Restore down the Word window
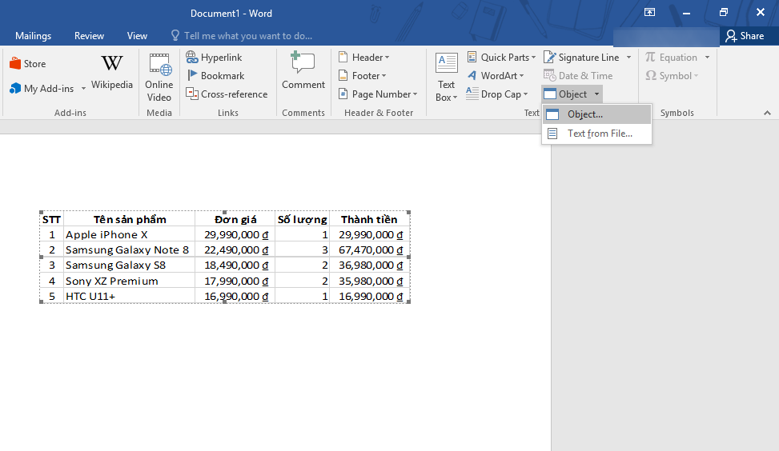This screenshot has height=451, width=779. click(724, 13)
